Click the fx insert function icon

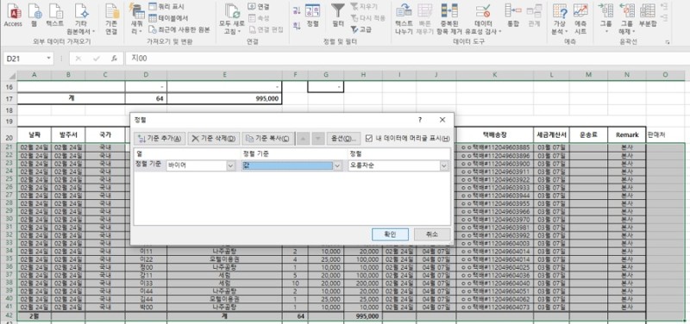tap(114, 59)
